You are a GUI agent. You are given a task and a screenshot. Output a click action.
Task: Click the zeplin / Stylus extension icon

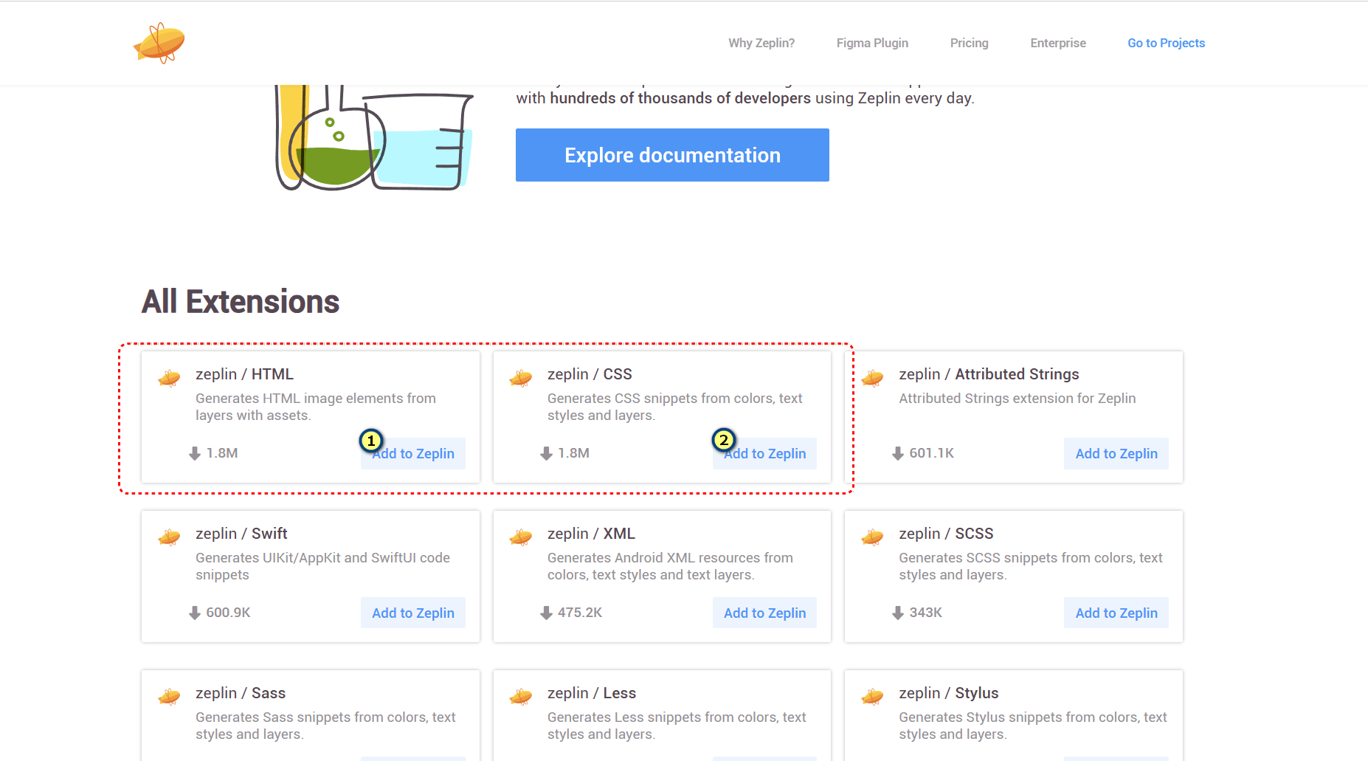click(872, 697)
